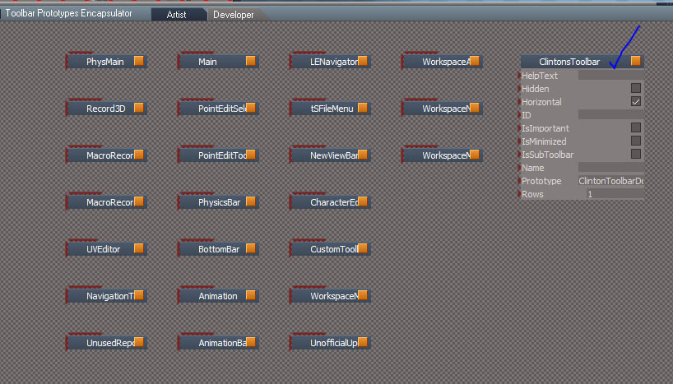Viewport: 673px width, 384px height.
Task: Collapse ClintonsToolbar panel via its orange square
Action: coord(636,61)
